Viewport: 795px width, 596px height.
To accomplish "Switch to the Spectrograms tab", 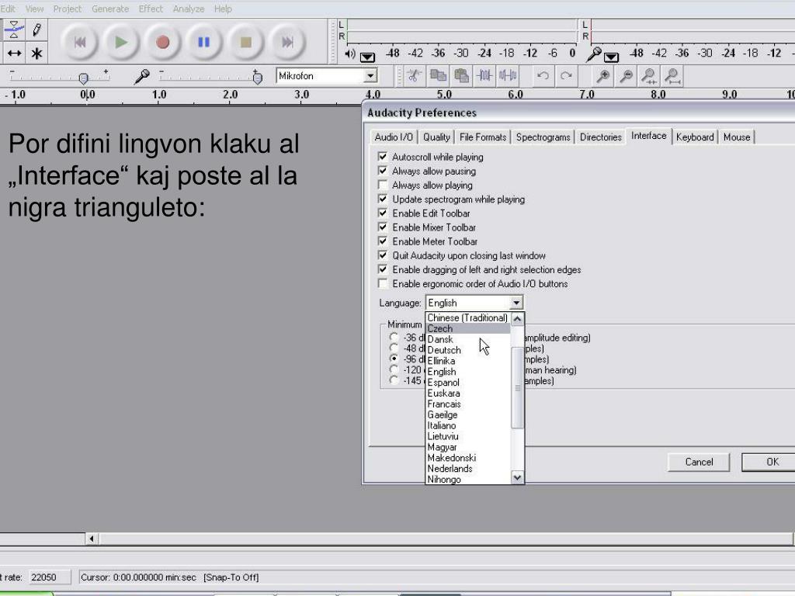I will point(543,137).
